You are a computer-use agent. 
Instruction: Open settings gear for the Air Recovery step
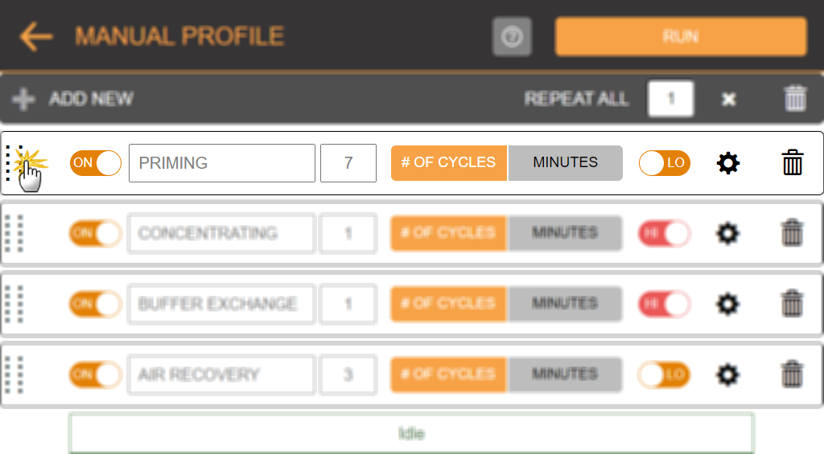[x=727, y=374]
